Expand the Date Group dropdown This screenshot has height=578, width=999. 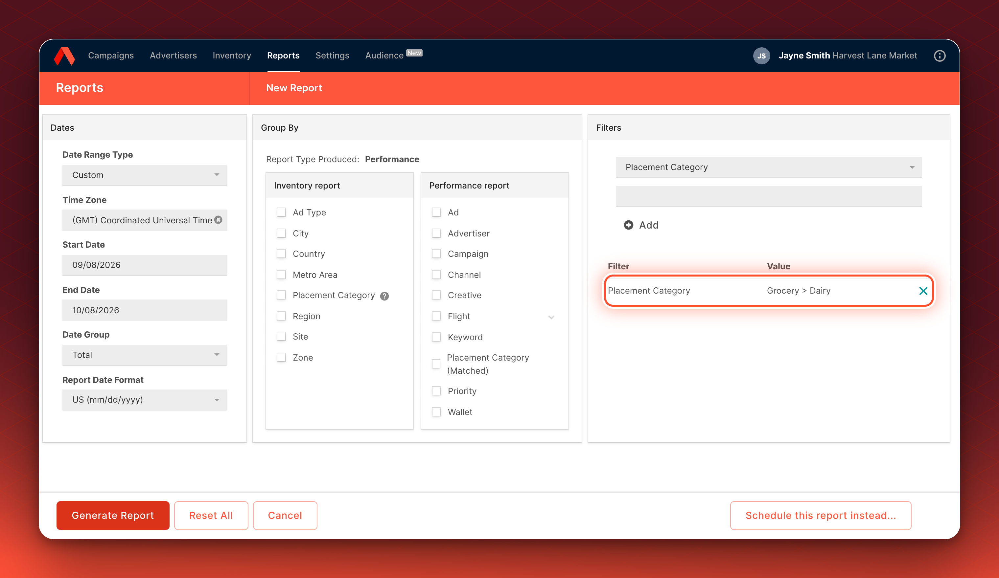click(144, 355)
